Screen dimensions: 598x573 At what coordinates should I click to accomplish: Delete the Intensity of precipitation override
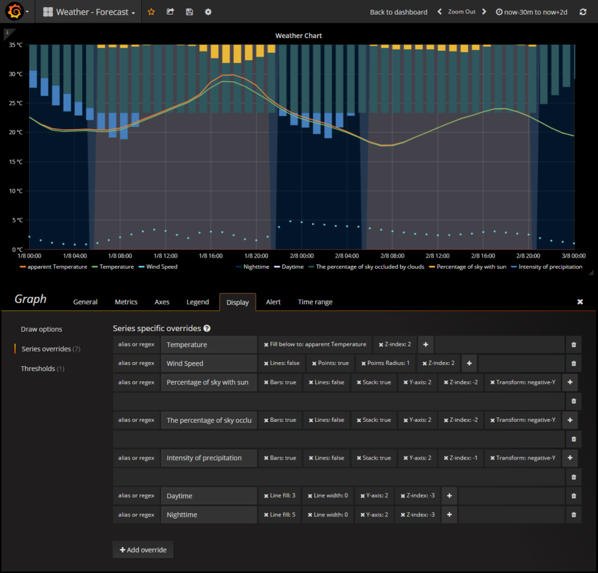[573, 477]
